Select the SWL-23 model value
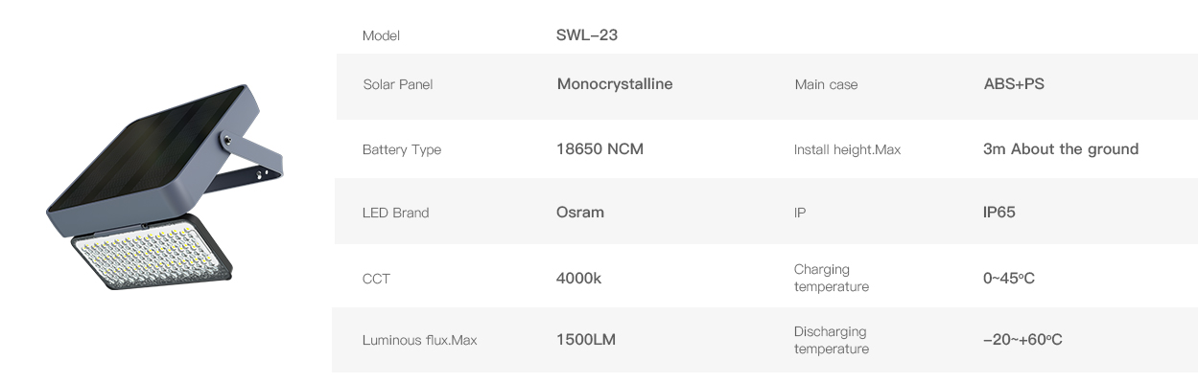 tap(586, 34)
